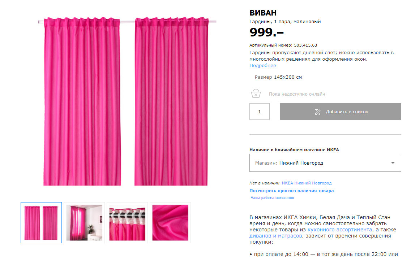This screenshot has width=411, height=257.
Task: Show the pink fabric texture thumbnail
Action: click(x=170, y=223)
